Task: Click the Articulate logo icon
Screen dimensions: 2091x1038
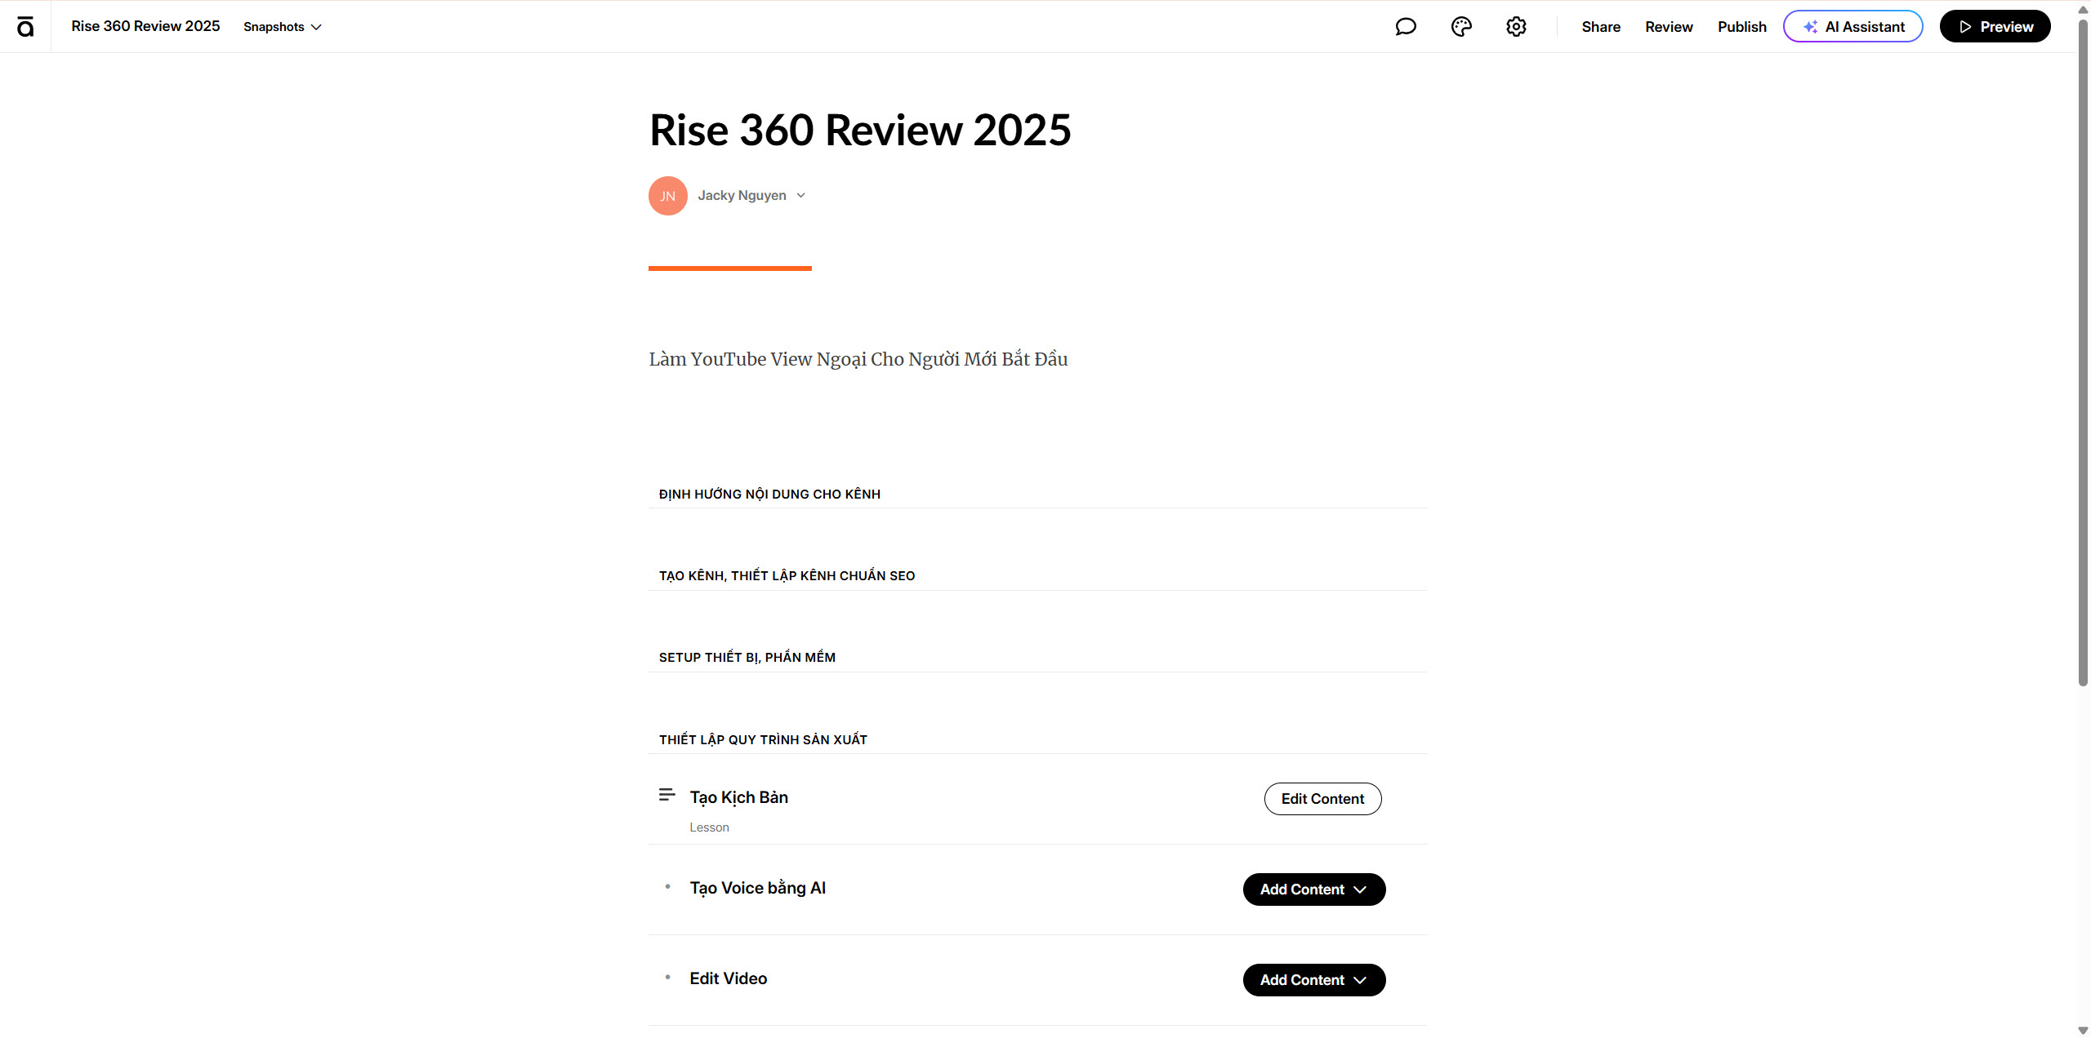Action: (x=25, y=27)
